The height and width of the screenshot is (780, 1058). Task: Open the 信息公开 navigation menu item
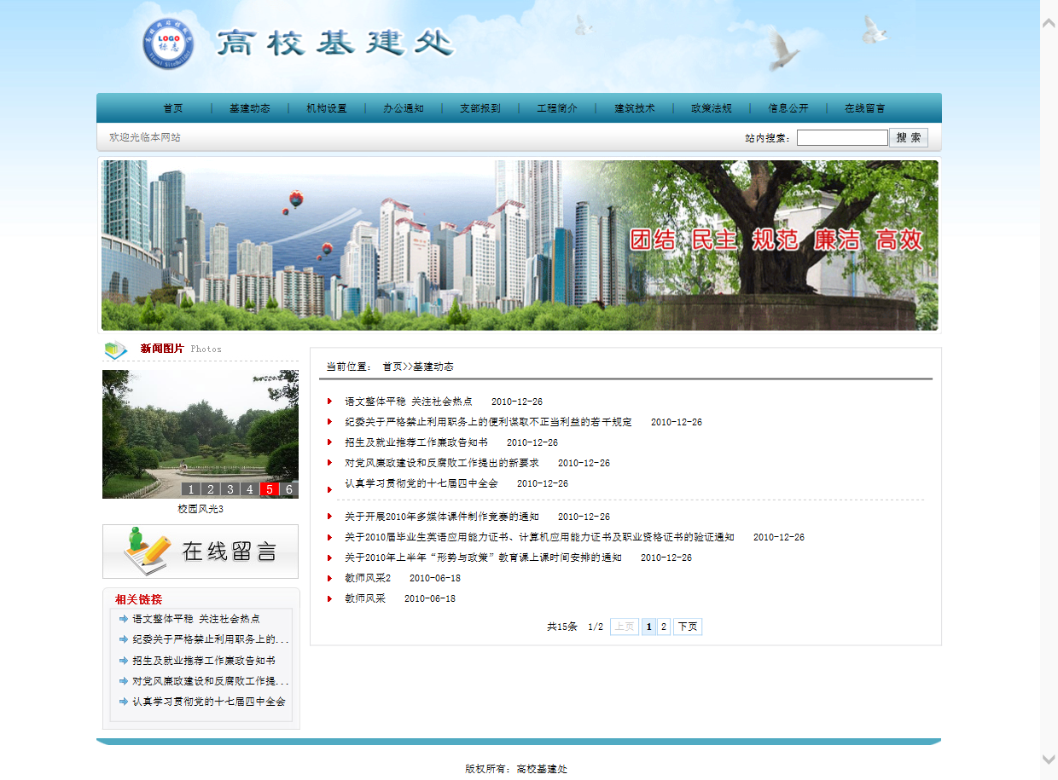click(x=788, y=108)
